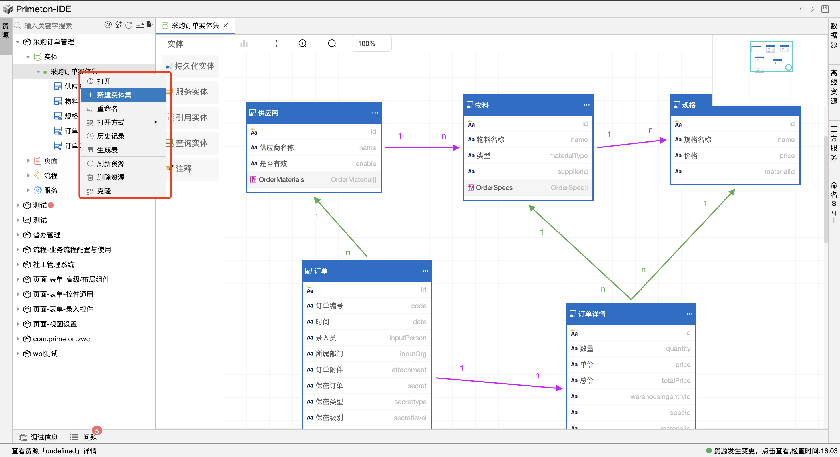
Task: Click the collapse-all tree icon
Action: pyautogui.click(x=140, y=25)
